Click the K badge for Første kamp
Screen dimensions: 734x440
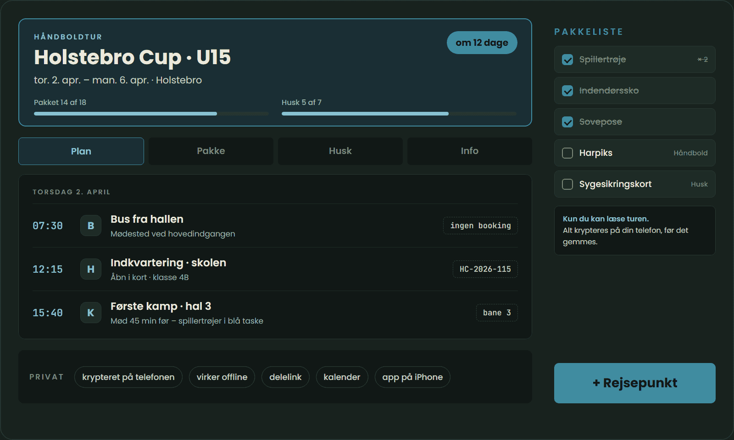pyautogui.click(x=91, y=313)
